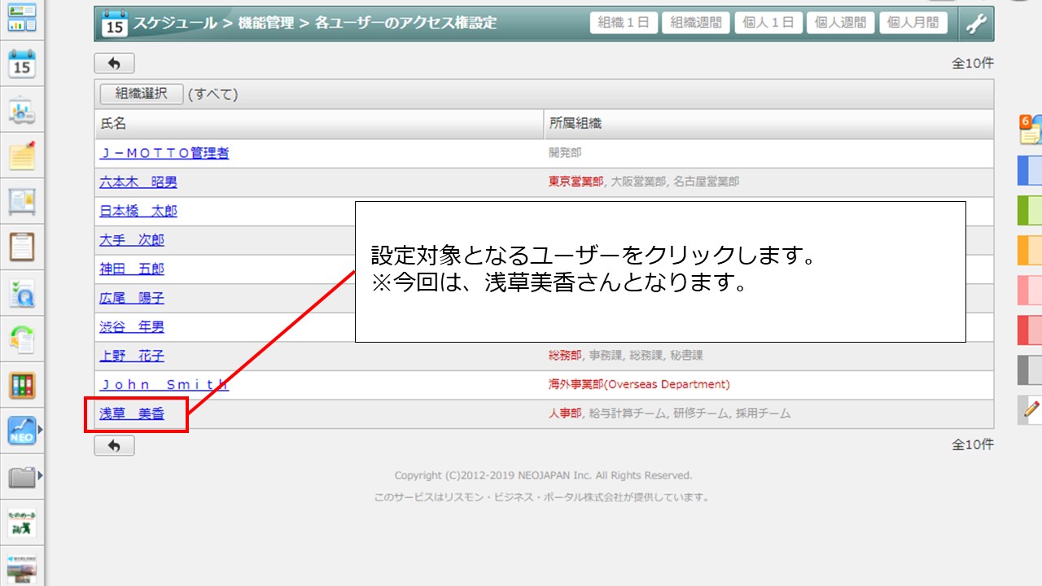
Task: Open the gray folder icon in sidebar
Action: tap(21, 476)
